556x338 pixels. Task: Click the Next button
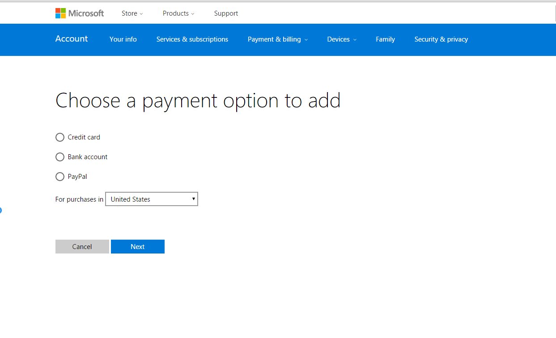tap(138, 247)
